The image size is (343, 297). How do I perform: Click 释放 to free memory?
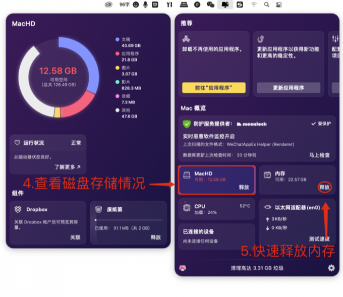click(324, 187)
